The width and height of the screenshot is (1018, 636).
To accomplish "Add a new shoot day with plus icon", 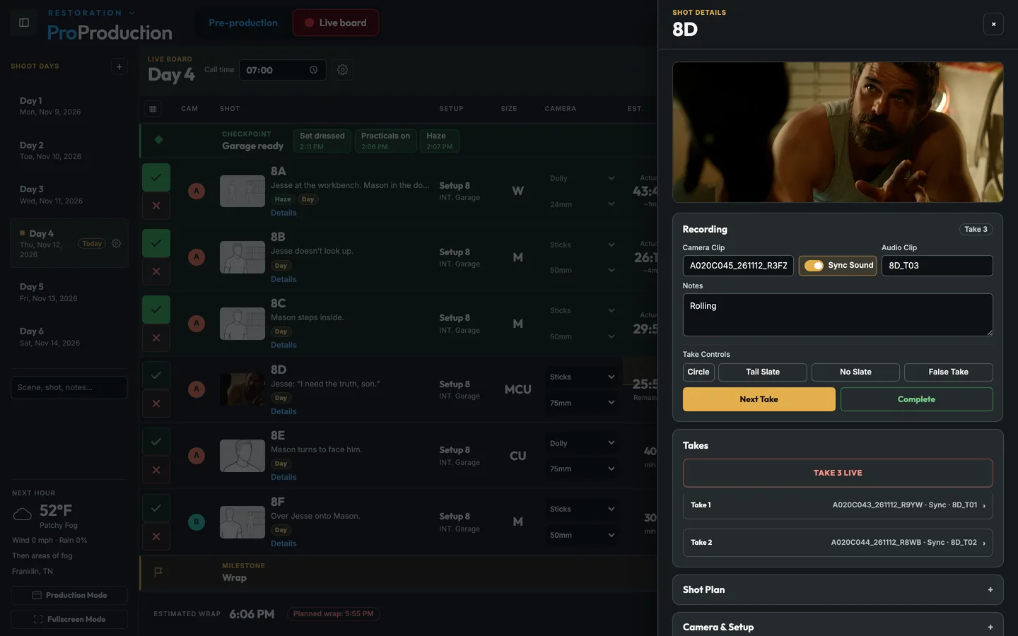I will tap(119, 66).
